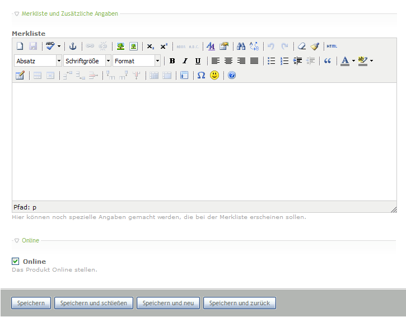406x317 pixels.
Task: Open the editor help icon
Action: coord(232,75)
